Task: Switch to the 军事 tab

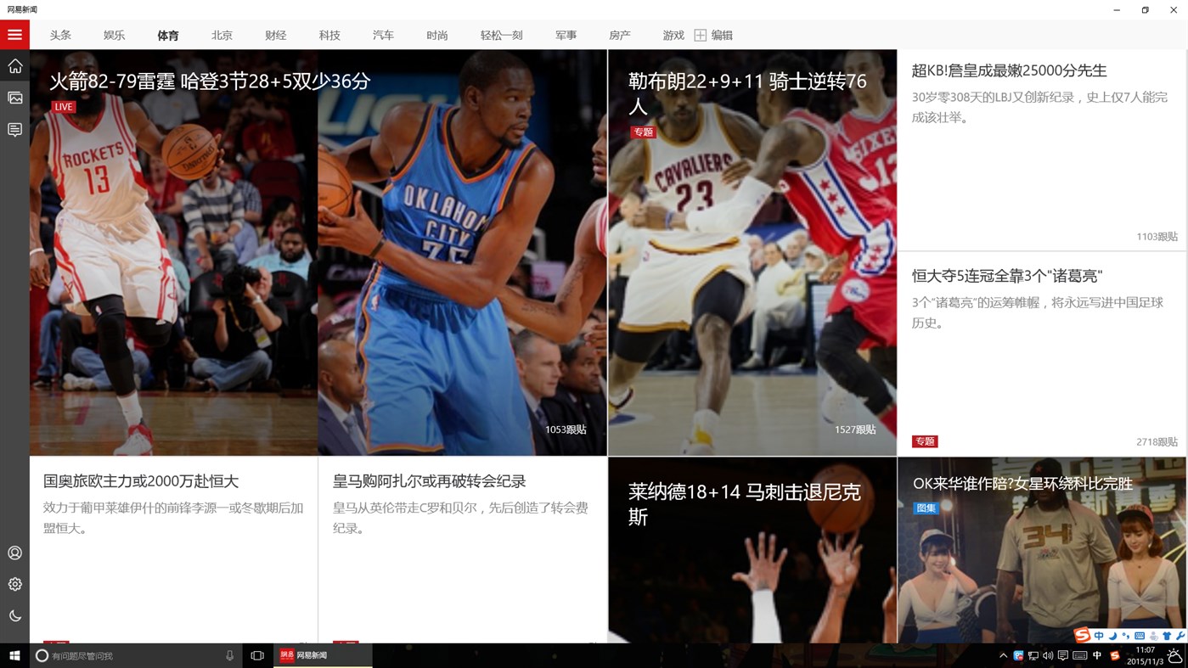Action: [x=565, y=34]
